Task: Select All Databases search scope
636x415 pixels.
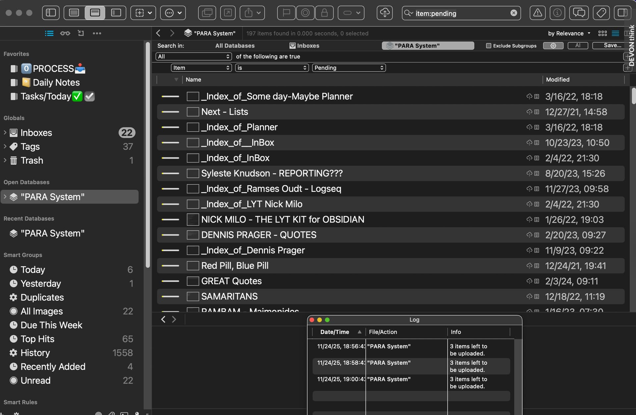Action: [235, 46]
